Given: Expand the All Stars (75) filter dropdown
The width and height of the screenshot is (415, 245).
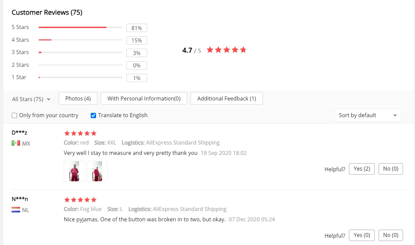Looking at the screenshot, I should (x=31, y=99).
